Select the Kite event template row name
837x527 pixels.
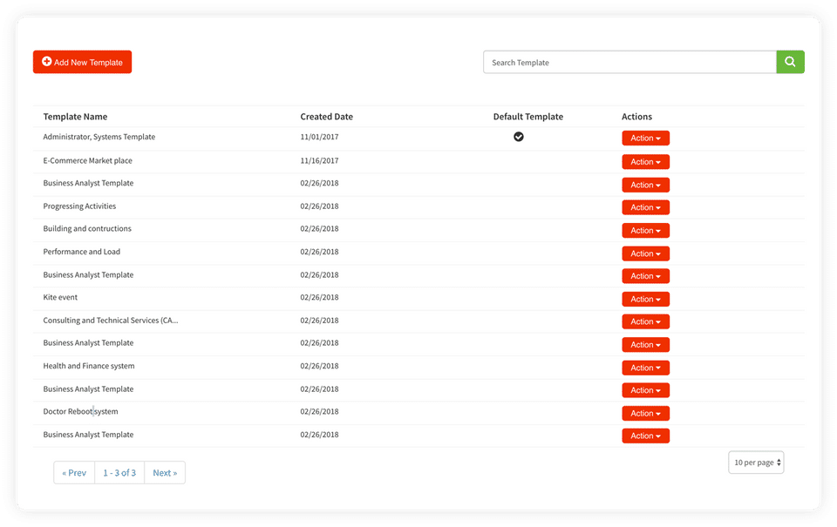[x=60, y=298]
